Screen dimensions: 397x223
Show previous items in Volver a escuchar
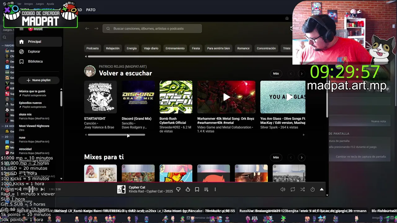pyautogui.click(x=291, y=74)
